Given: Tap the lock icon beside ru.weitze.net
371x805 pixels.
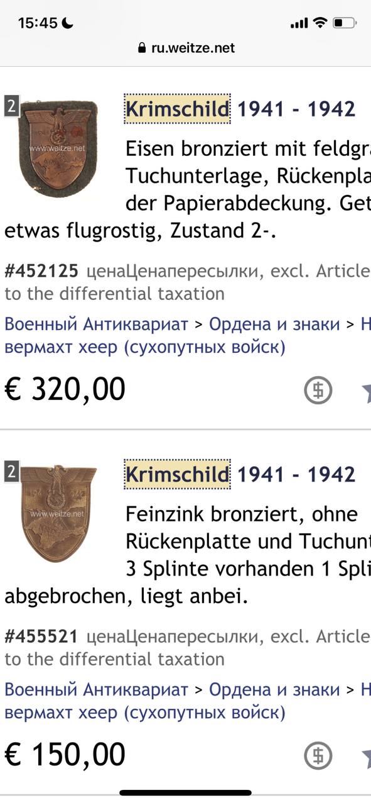Looking at the screenshot, I should click(141, 48).
